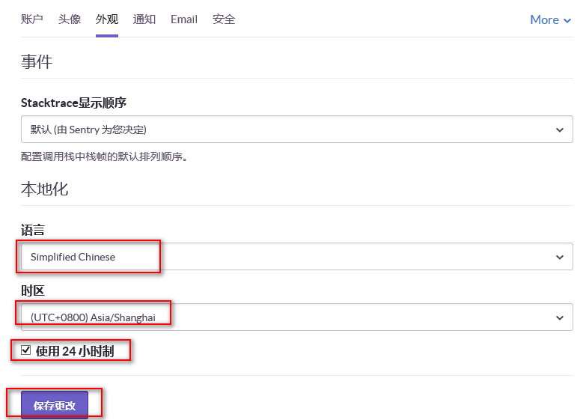Go to the 通知 tab
This screenshot has height=420, width=586.
coord(144,19)
